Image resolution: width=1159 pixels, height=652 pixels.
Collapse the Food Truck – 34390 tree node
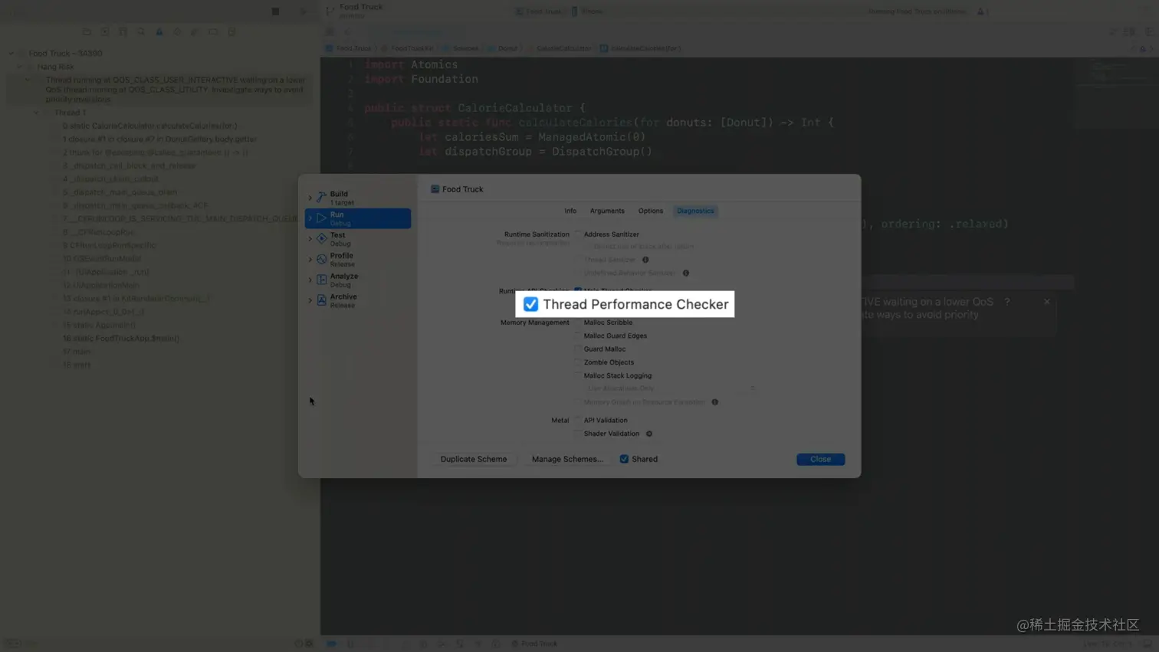pos(11,54)
